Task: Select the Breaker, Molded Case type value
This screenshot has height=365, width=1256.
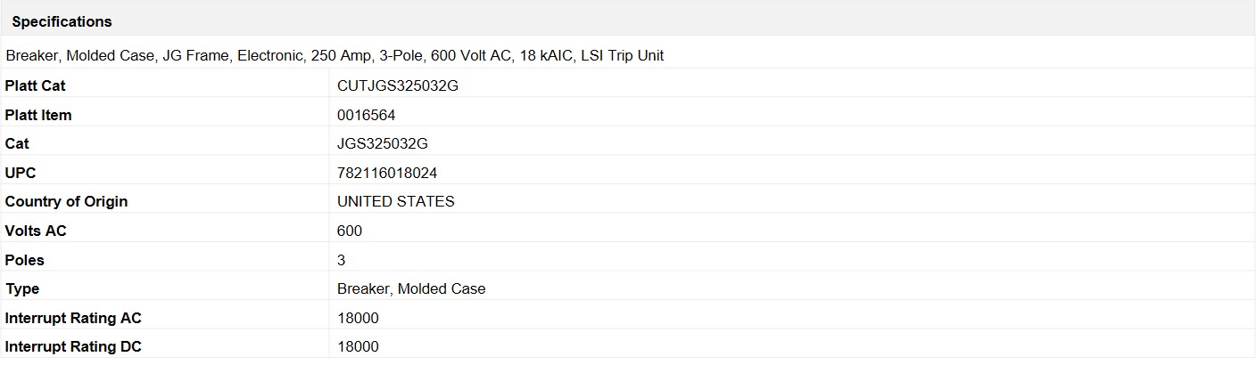Action: coord(411,288)
